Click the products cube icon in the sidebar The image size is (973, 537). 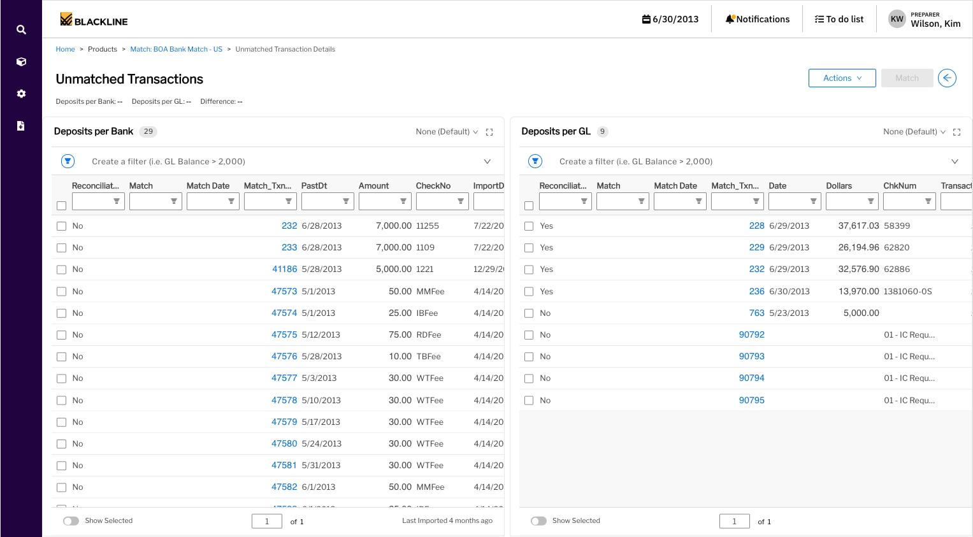click(x=21, y=62)
